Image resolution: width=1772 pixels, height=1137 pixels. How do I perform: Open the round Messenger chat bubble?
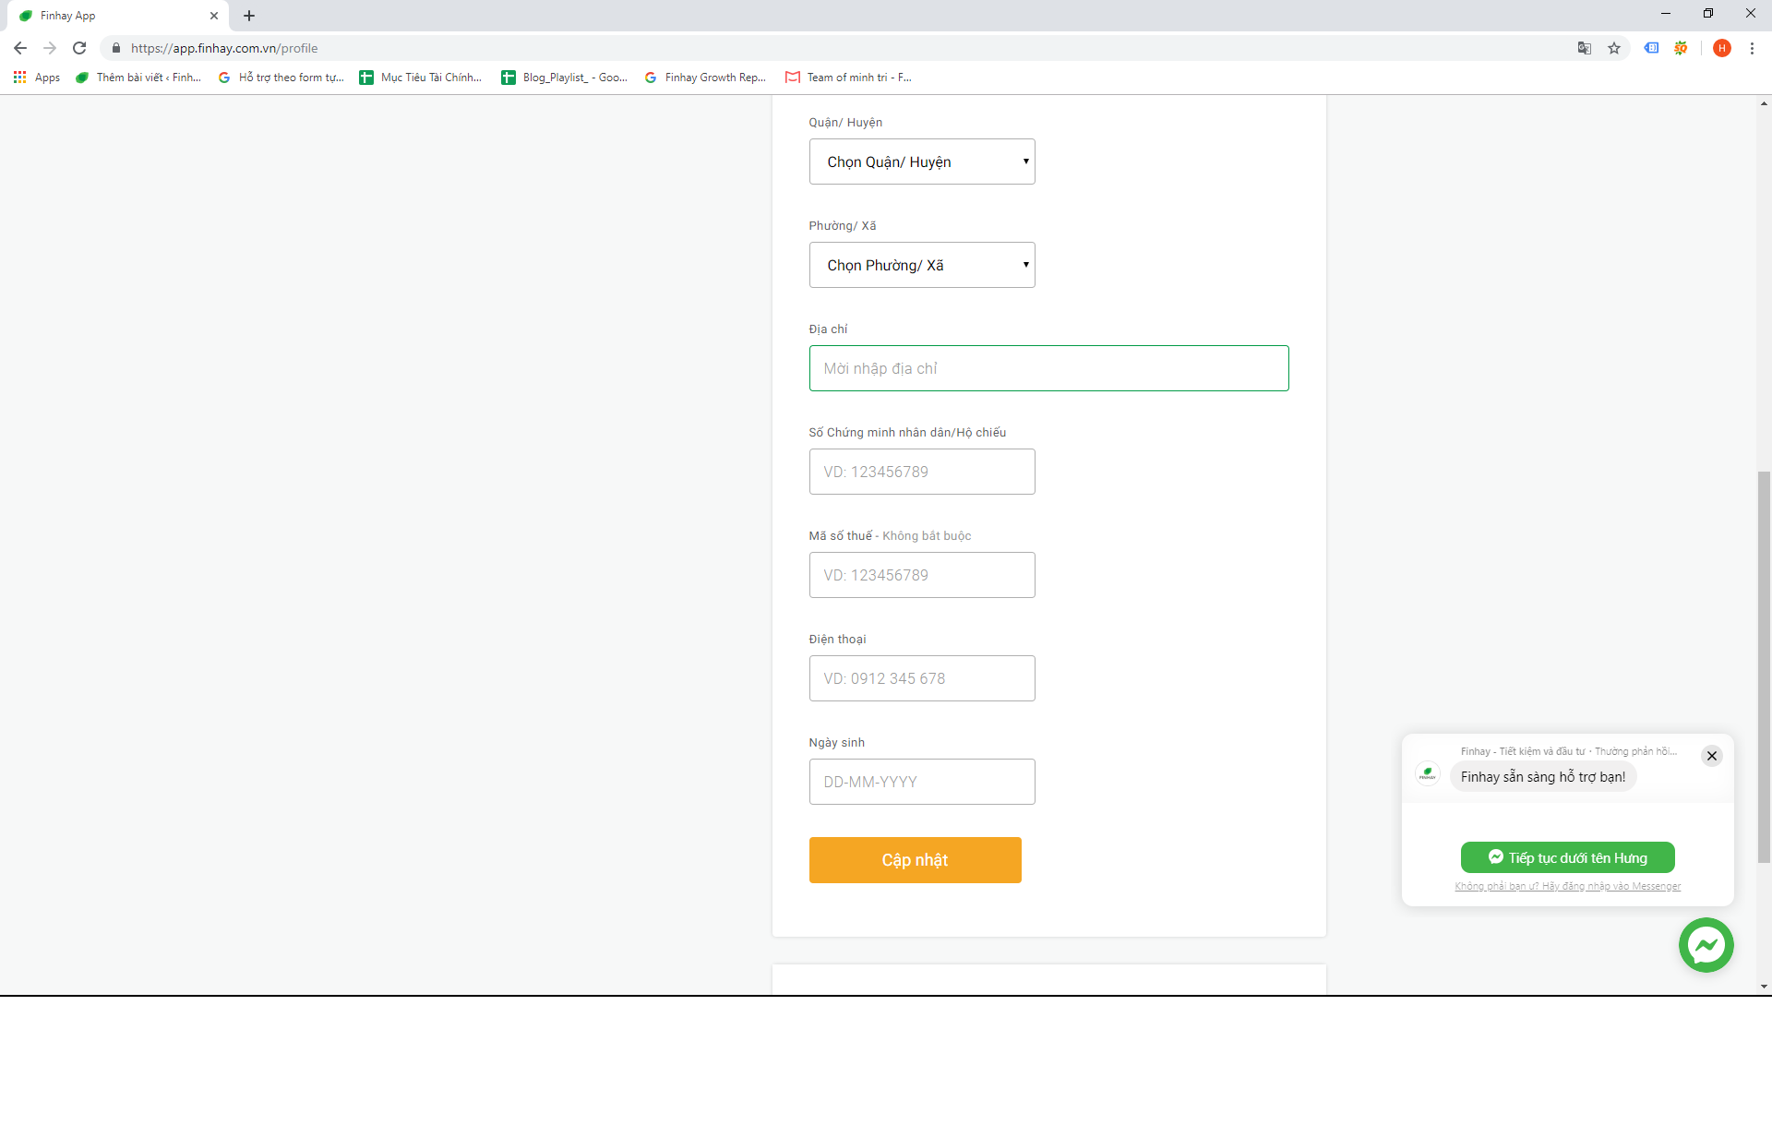[x=1706, y=945]
